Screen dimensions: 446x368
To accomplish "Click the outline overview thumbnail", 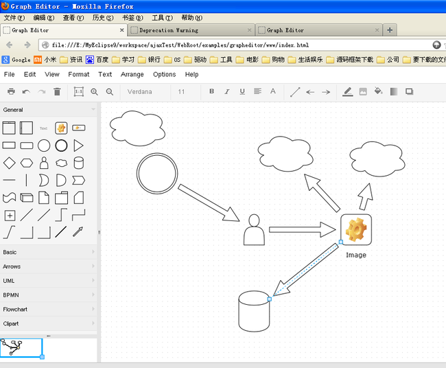I will click(21, 347).
